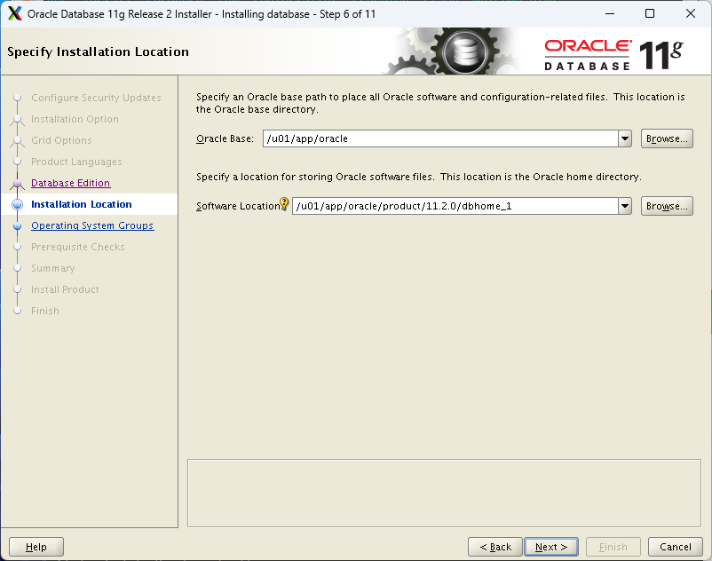Click the Oracle Base path input field
Viewport: 712px width, 561px height.
coord(440,138)
